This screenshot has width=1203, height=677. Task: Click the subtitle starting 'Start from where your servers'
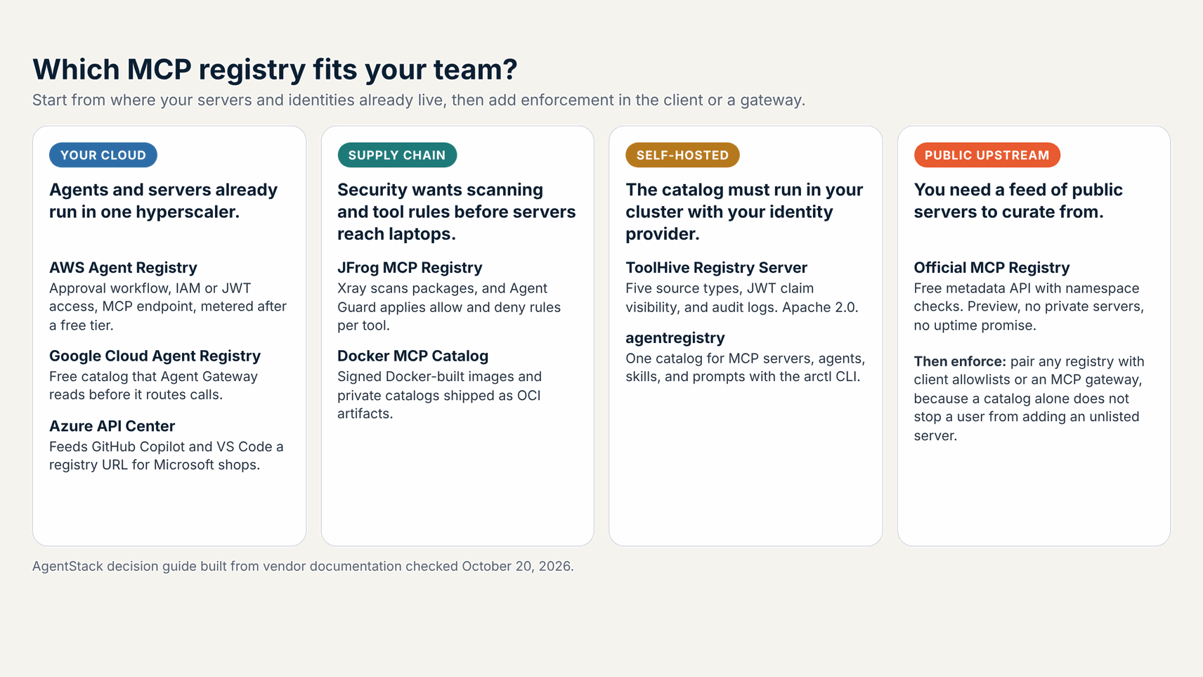[419, 100]
